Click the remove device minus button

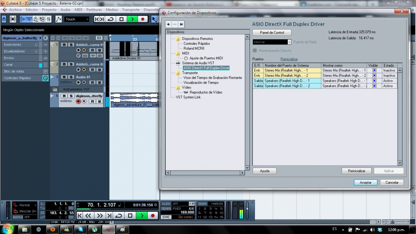(x=175, y=24)
